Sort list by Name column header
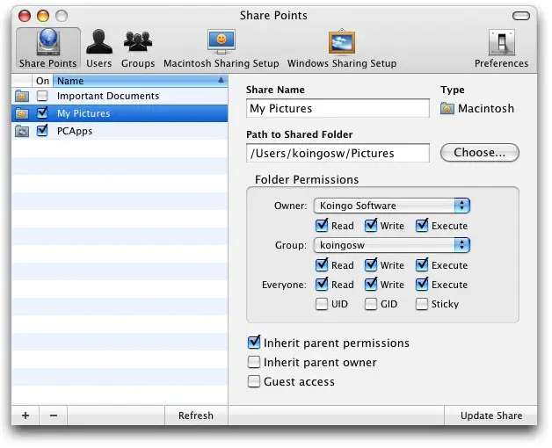This screenshot has width=552, height=448. pos(141,81)
